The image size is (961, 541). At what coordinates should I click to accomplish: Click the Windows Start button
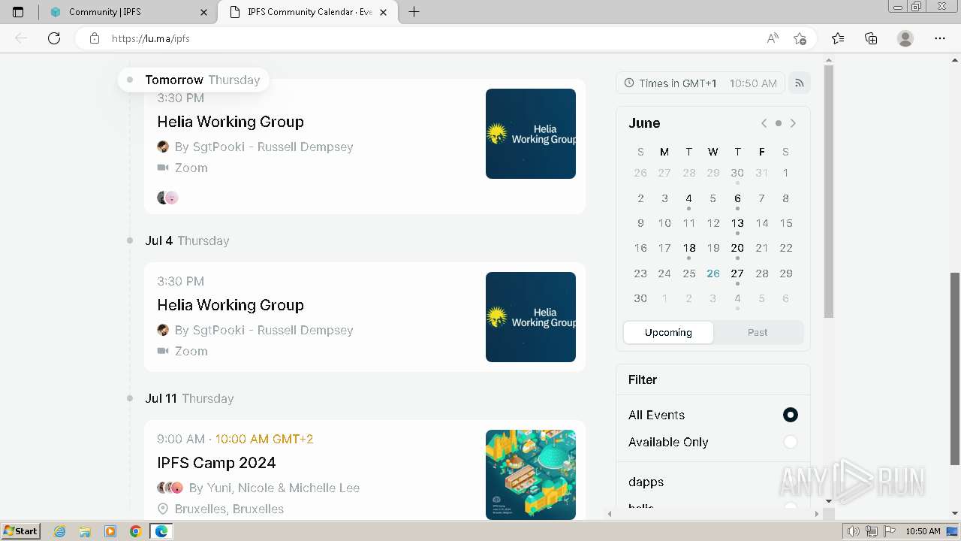click(21, 531)
